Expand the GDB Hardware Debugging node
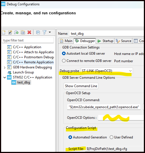This screenshot has height=153, width=145. coord(4,68)
